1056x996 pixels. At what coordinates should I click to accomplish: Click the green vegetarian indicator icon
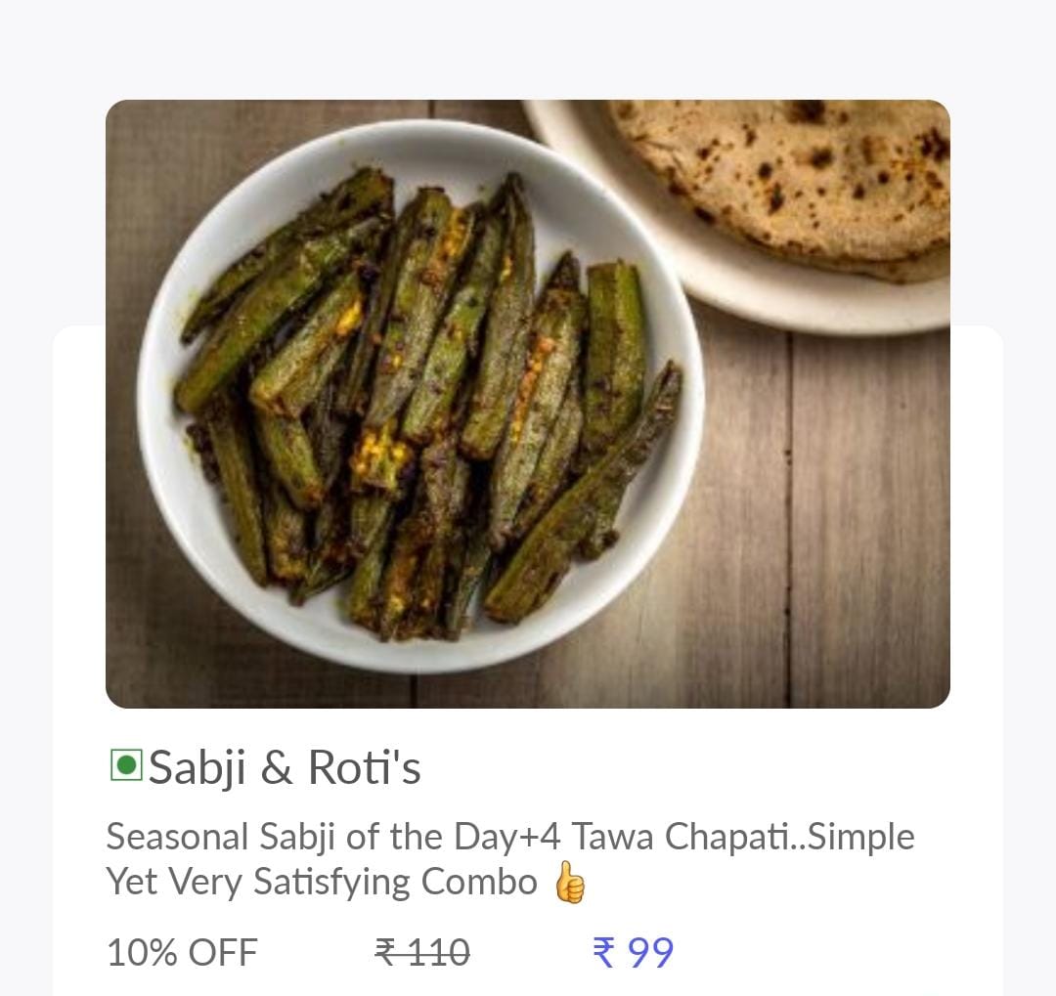click(126, 765)
